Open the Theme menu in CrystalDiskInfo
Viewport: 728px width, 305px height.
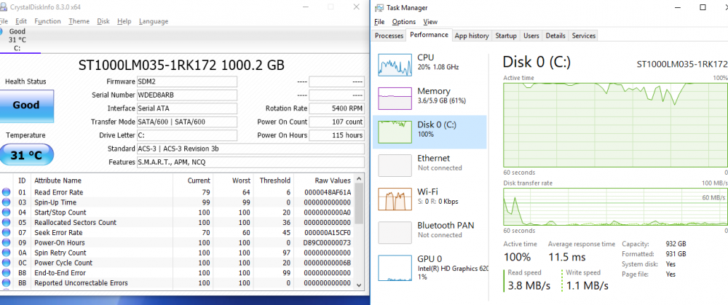click(x=79, y=21)
